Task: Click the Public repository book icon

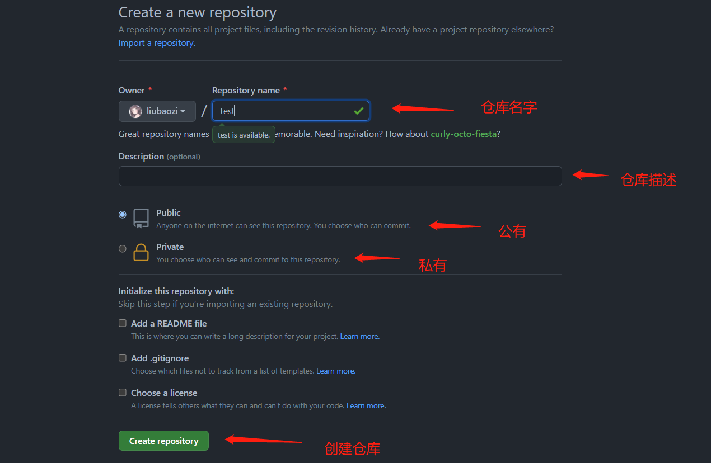Action: [141, 219]
